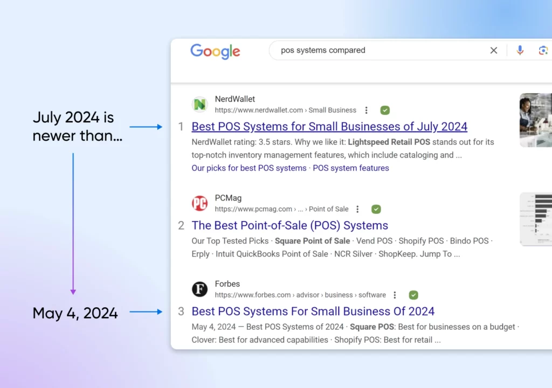Click 'Lightspeed Retail POS' bold text in the snippet
The height and width of the screenshot is (388, 552).
389,142
